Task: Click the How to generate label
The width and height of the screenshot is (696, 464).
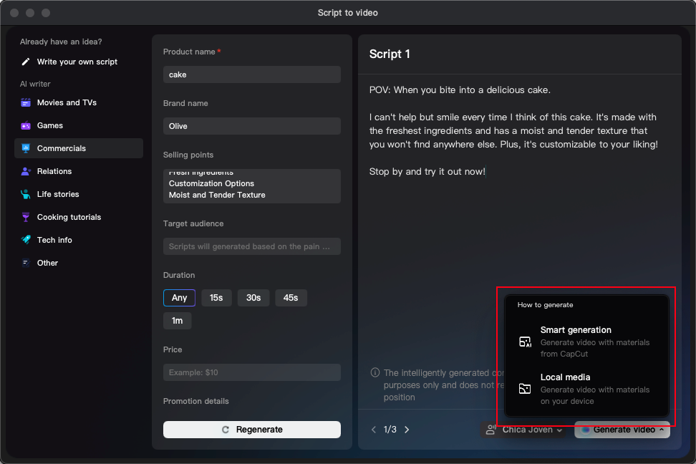Action: pyautogui.click(x=545, y=305)
